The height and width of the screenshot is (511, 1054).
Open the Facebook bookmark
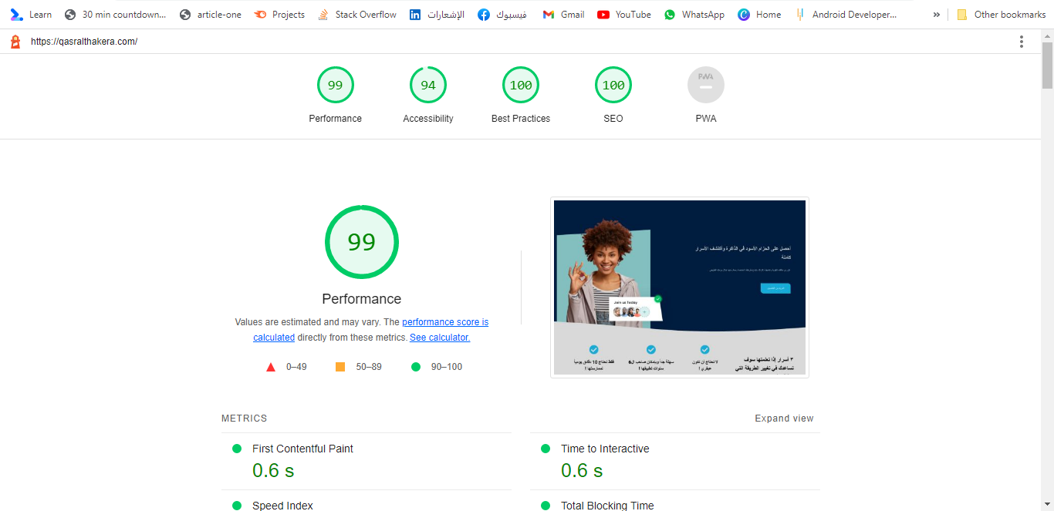[x=502, y=15]
